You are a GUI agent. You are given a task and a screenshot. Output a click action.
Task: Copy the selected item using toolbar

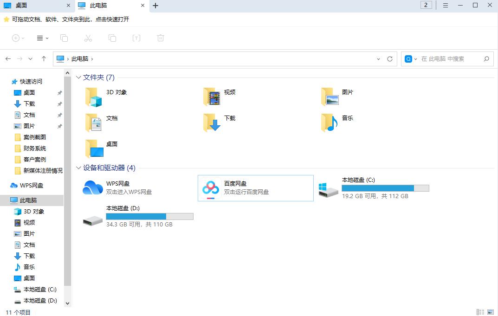tap(65, 38)
